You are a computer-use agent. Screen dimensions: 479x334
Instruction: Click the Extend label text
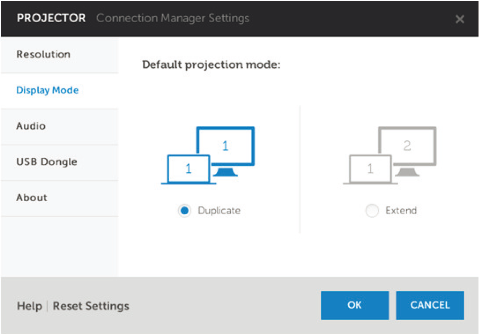401,211
